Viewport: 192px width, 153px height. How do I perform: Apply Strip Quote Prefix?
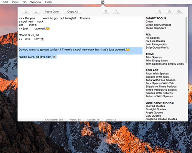pyautogui.click(x=157, y=47)
